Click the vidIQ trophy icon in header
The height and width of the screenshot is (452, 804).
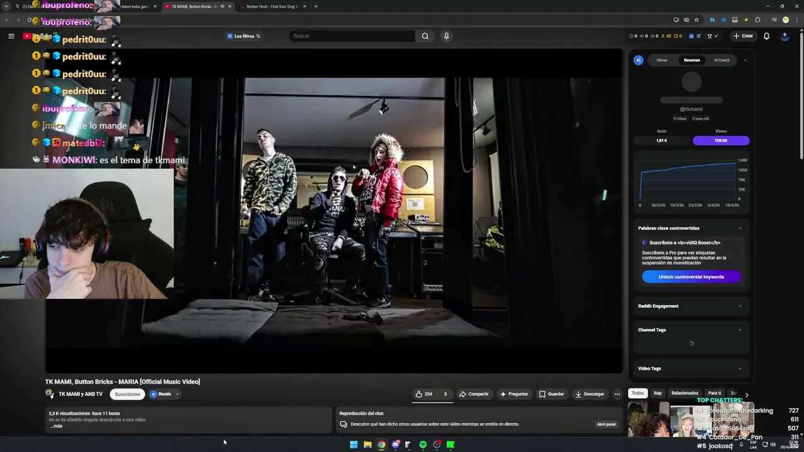(x=710, y=36)
